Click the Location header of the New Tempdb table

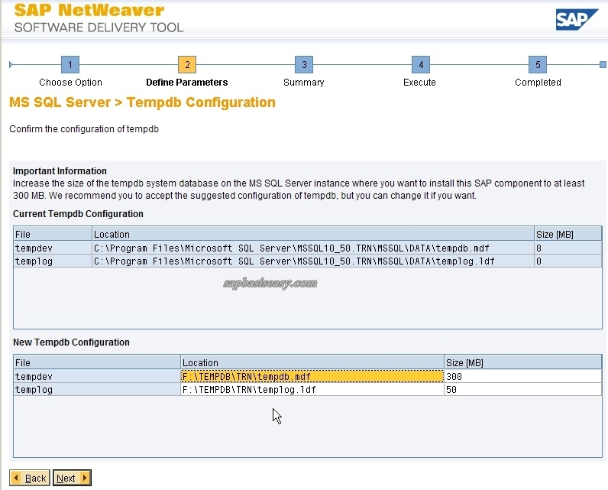pos(312,363)
